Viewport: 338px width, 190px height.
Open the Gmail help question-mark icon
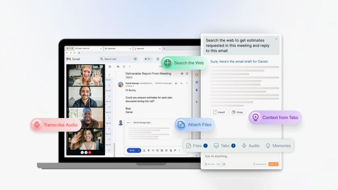click(x=158, y=59)
